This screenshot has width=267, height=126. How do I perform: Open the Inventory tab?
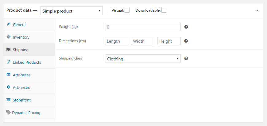[x=29, y=37]
